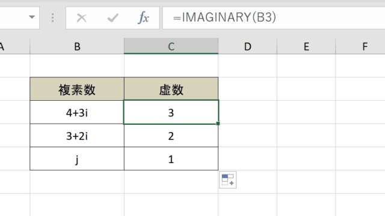Viewport: 385px width, 216px height.
Task: Select the result cell showing 1
Action: click(x=171, y=158)
